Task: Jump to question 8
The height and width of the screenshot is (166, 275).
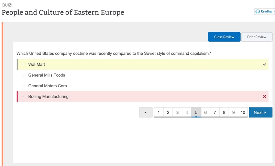Action: pos(224,112)
